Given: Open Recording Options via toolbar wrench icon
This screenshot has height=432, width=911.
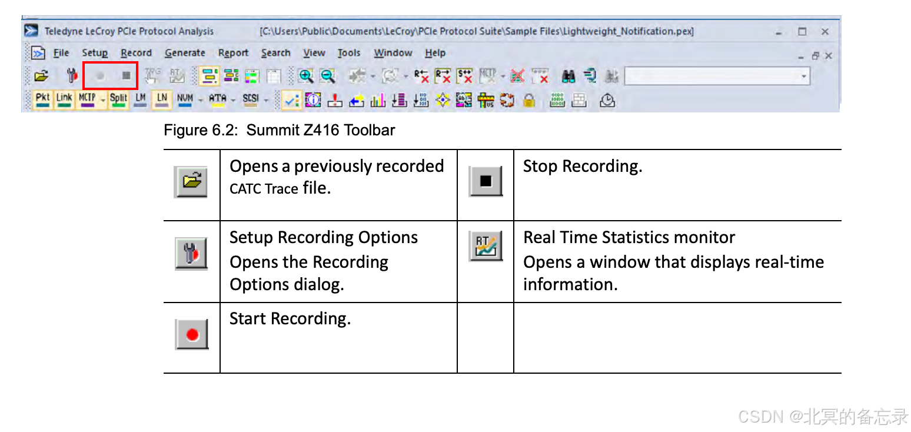Looking at the screenshot, I should (x=72, y=76).
